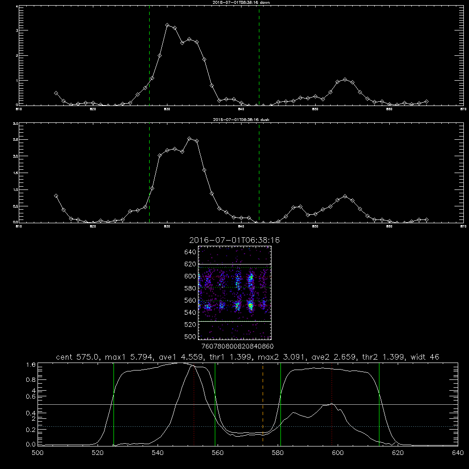Click the x-axis label 560 in bottom plot
This screenshot has width=469, height=469.
click(218, 453)
